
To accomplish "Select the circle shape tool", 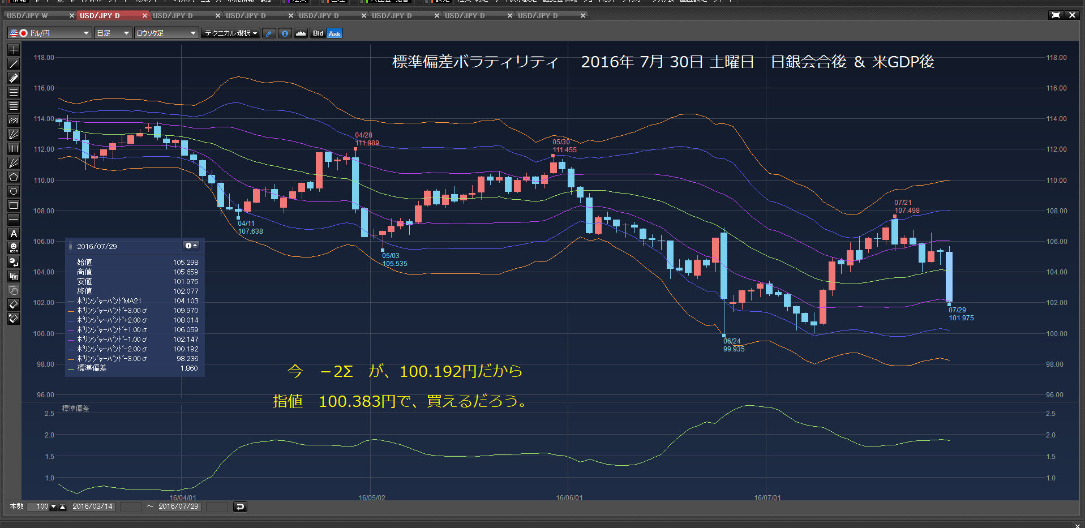I will point(14,191).
